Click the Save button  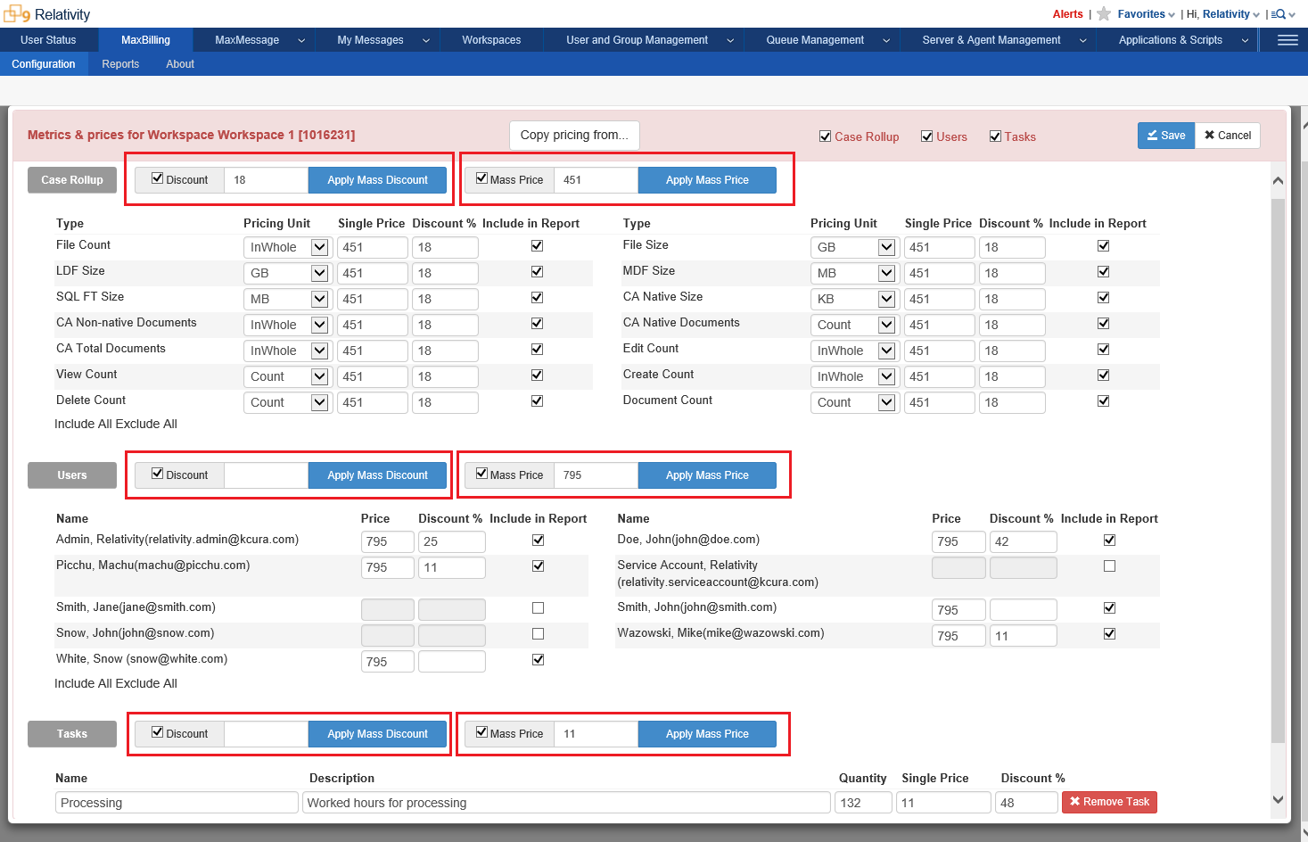coord(1166,136)
